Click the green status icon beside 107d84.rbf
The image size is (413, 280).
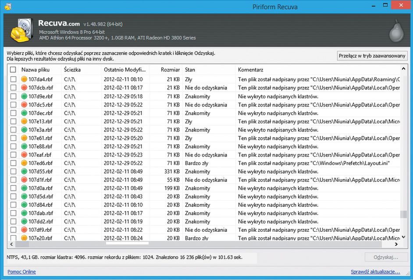(x=24, y=205)
